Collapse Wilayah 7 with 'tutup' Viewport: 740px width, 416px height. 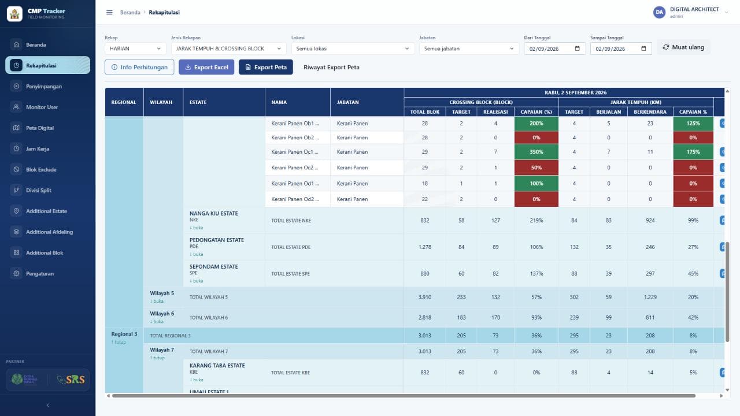point(157,358)
